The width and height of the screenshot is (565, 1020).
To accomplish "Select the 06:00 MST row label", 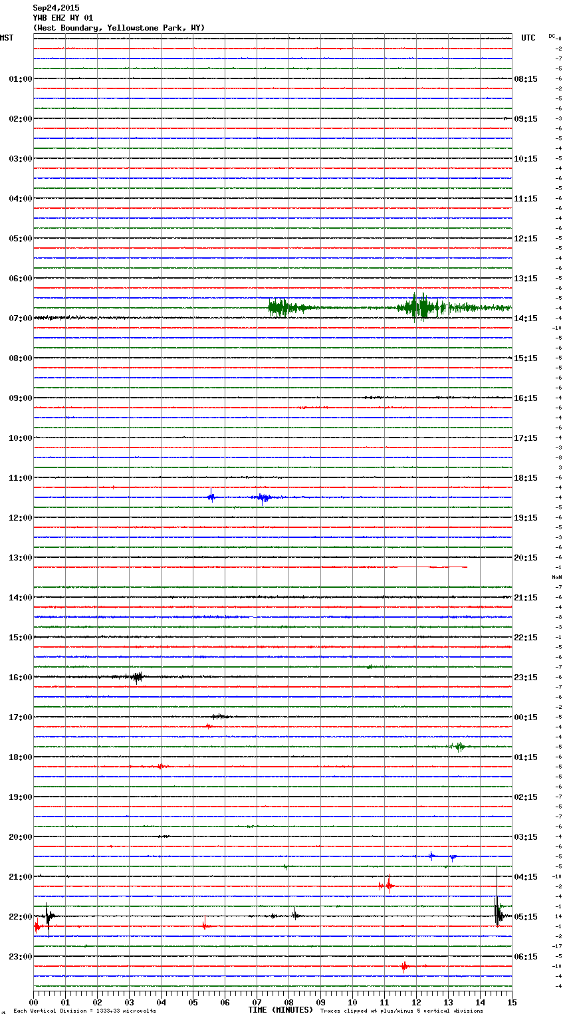I will point(21,279).
